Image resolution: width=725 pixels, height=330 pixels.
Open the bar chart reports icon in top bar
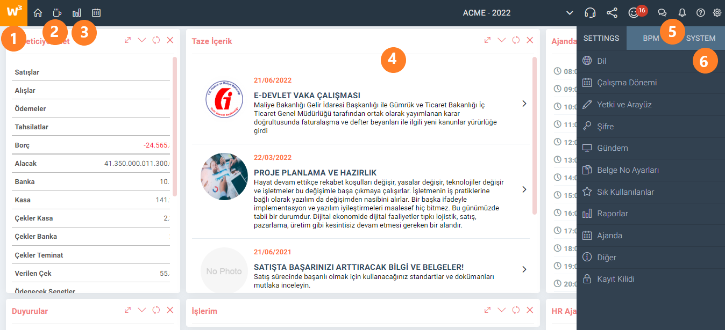tap(77, 13)
